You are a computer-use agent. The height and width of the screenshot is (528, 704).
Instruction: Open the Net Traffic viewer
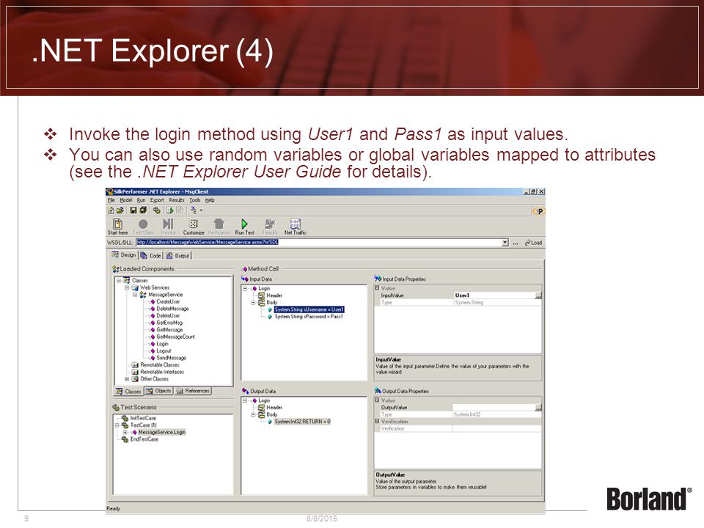pos(295,227)
